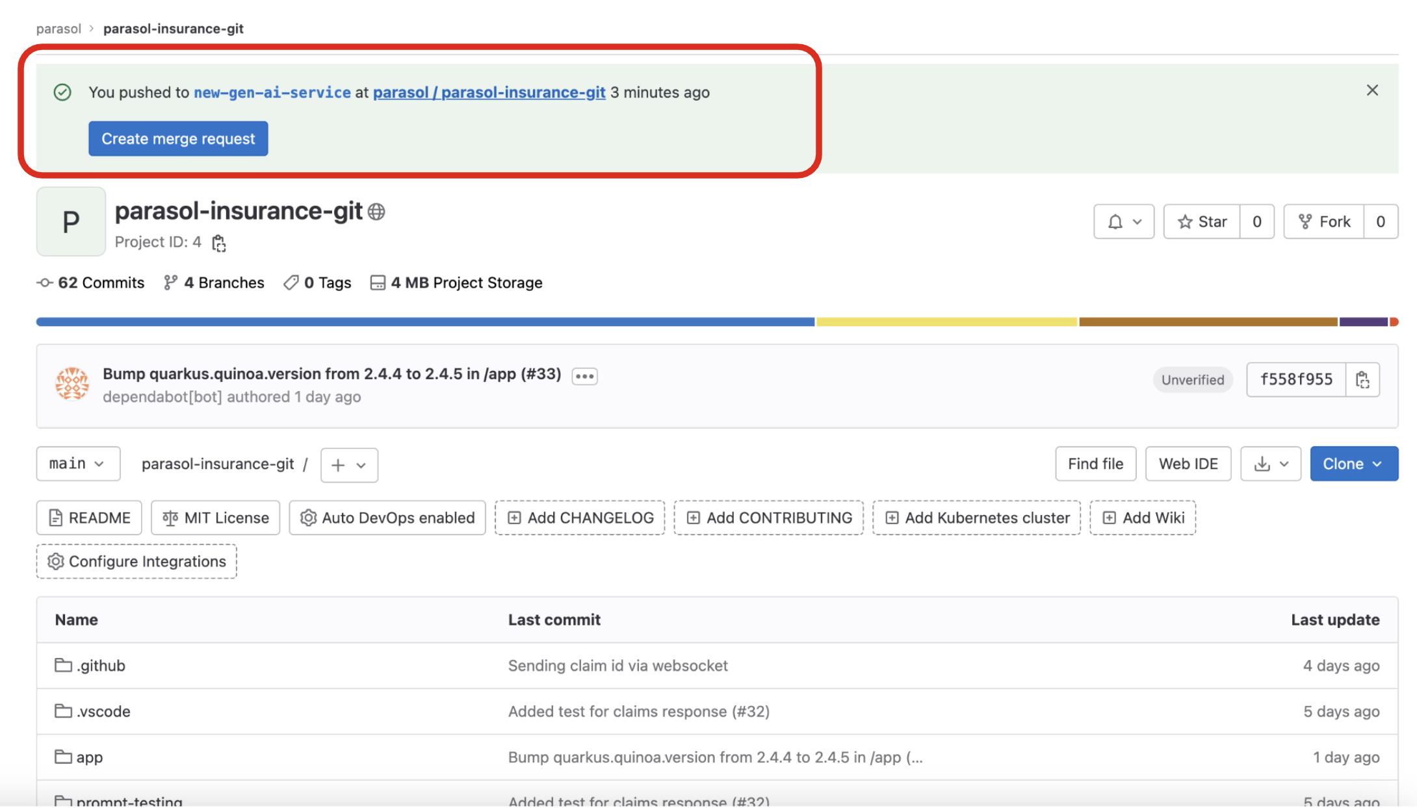Screen dimensions: 1417x808
Task: Open the prompt-testing folder
Action: (129, 802)
